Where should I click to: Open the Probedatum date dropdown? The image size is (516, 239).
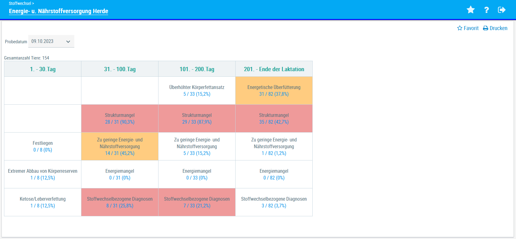tap(51, 41)
